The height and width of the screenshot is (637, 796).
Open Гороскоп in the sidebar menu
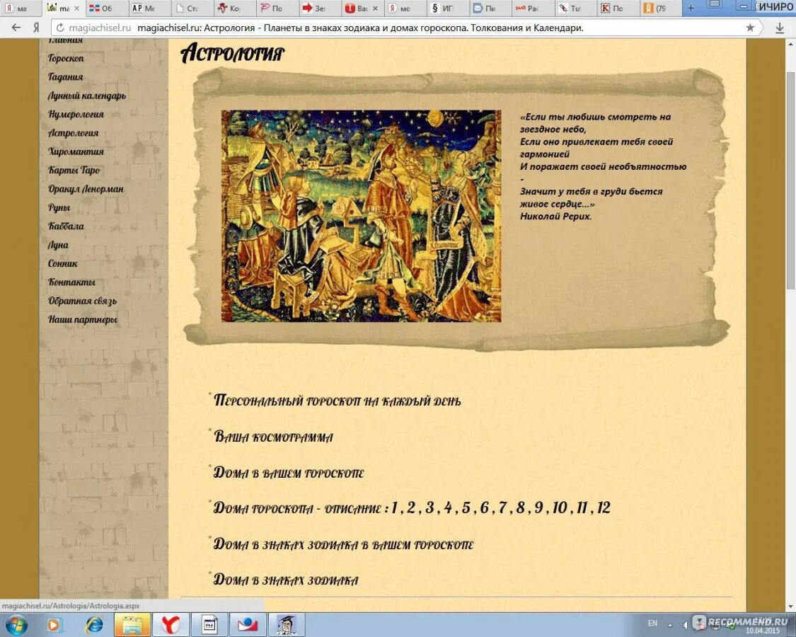coord(66,59)
